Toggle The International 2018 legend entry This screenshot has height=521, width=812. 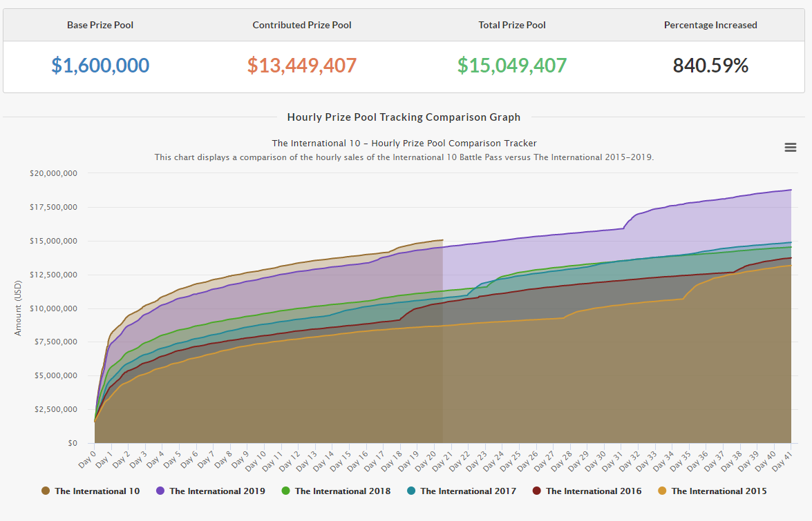pyautogui.click(x=342, y=491)
